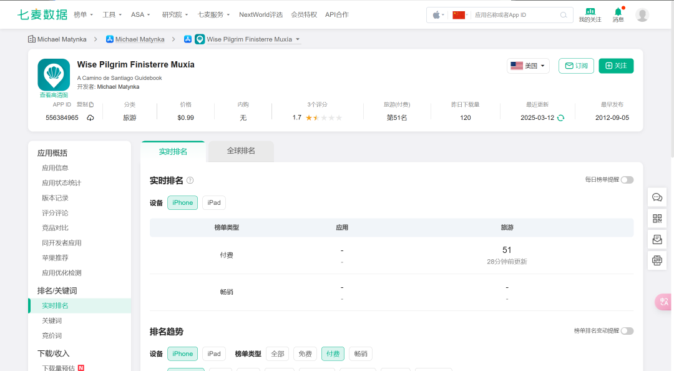This screenshot has width=674, height=371.
Task: Select iPhone in 排名趋势 device options
Action: coord(183,354)
